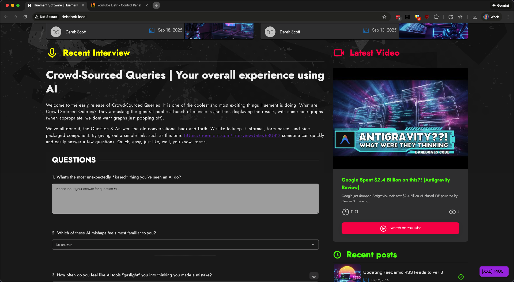This screenshot has height=282, width=514.
Task: Click the Recent posts heading
Action: point(372,255)
